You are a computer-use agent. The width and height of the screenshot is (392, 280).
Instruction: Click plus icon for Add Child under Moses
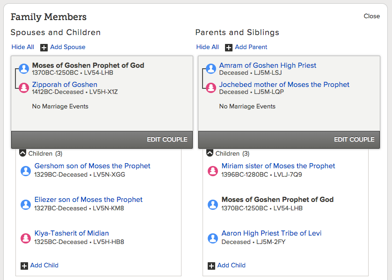pyautogui.click(x=24, y=266)
